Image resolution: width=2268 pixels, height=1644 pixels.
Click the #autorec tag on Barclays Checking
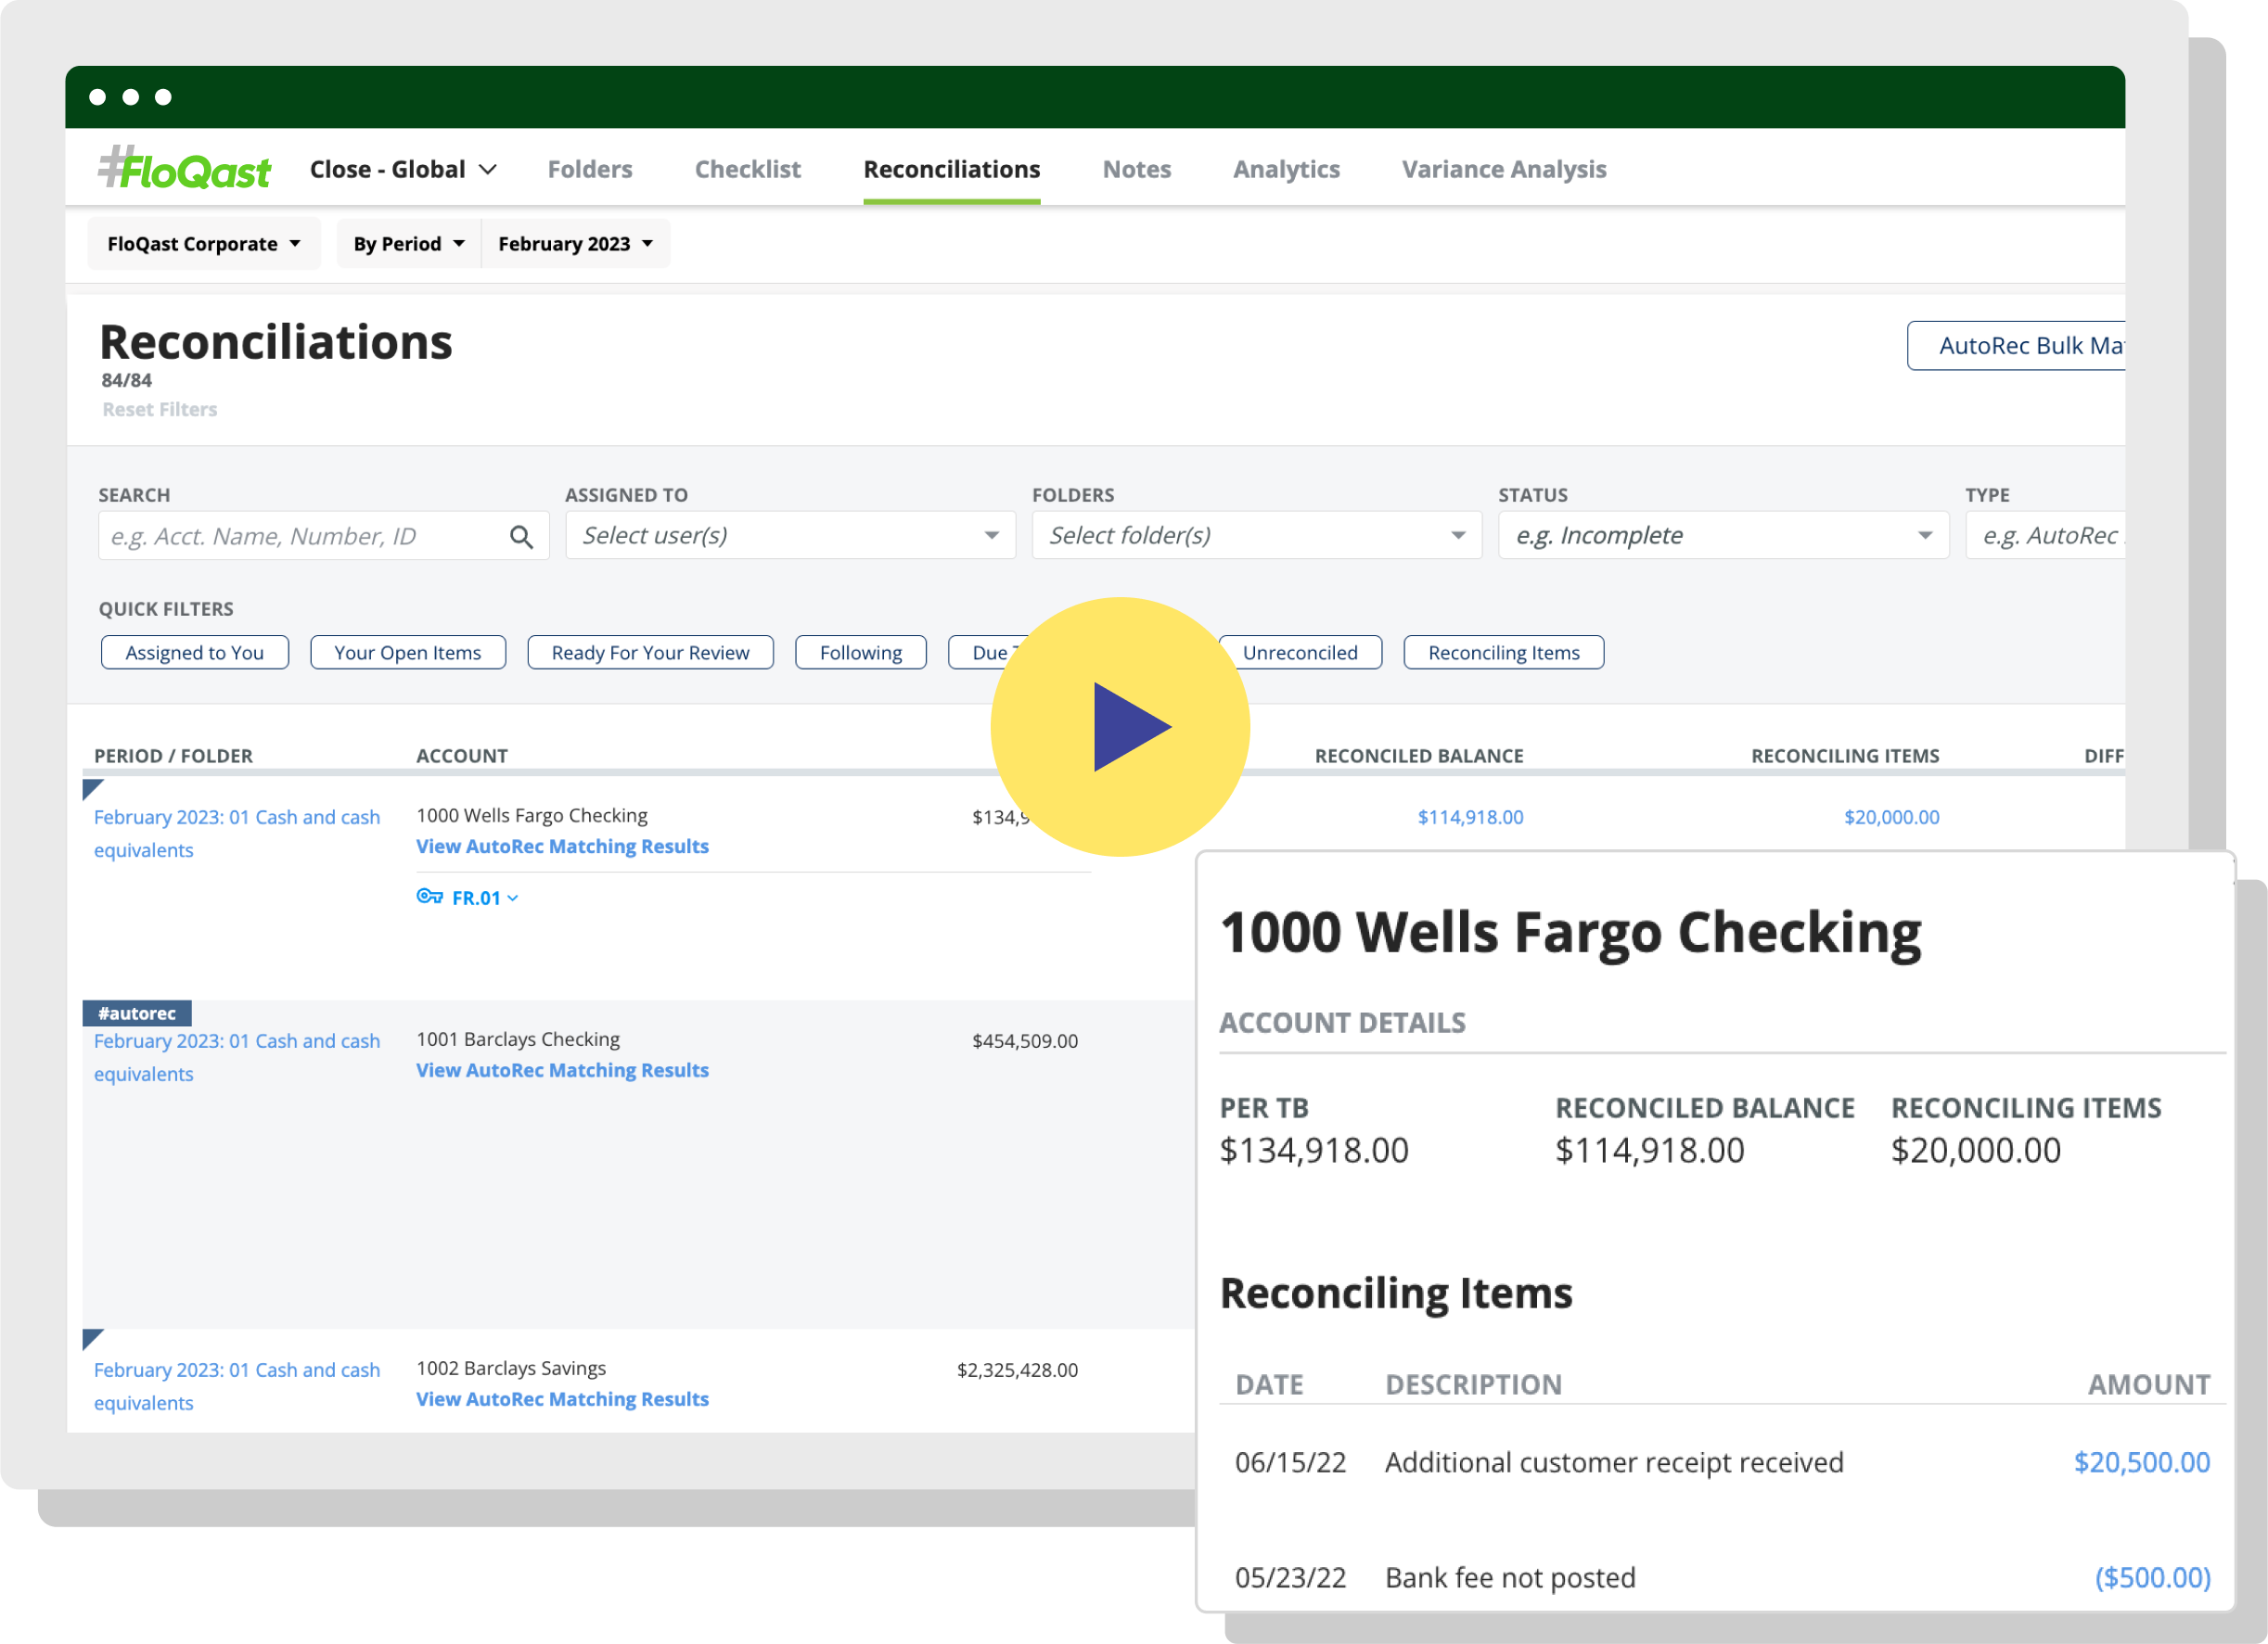point(137,1013)
